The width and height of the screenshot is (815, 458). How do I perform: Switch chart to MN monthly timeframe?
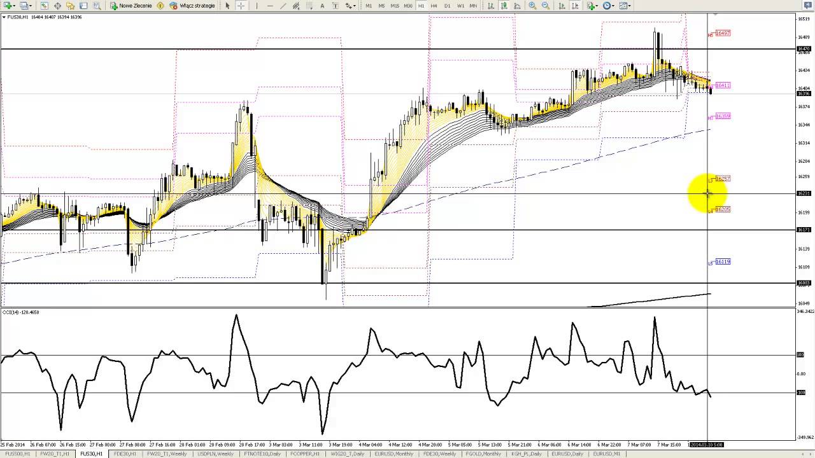pyautogui.click(x=473, y=6)
